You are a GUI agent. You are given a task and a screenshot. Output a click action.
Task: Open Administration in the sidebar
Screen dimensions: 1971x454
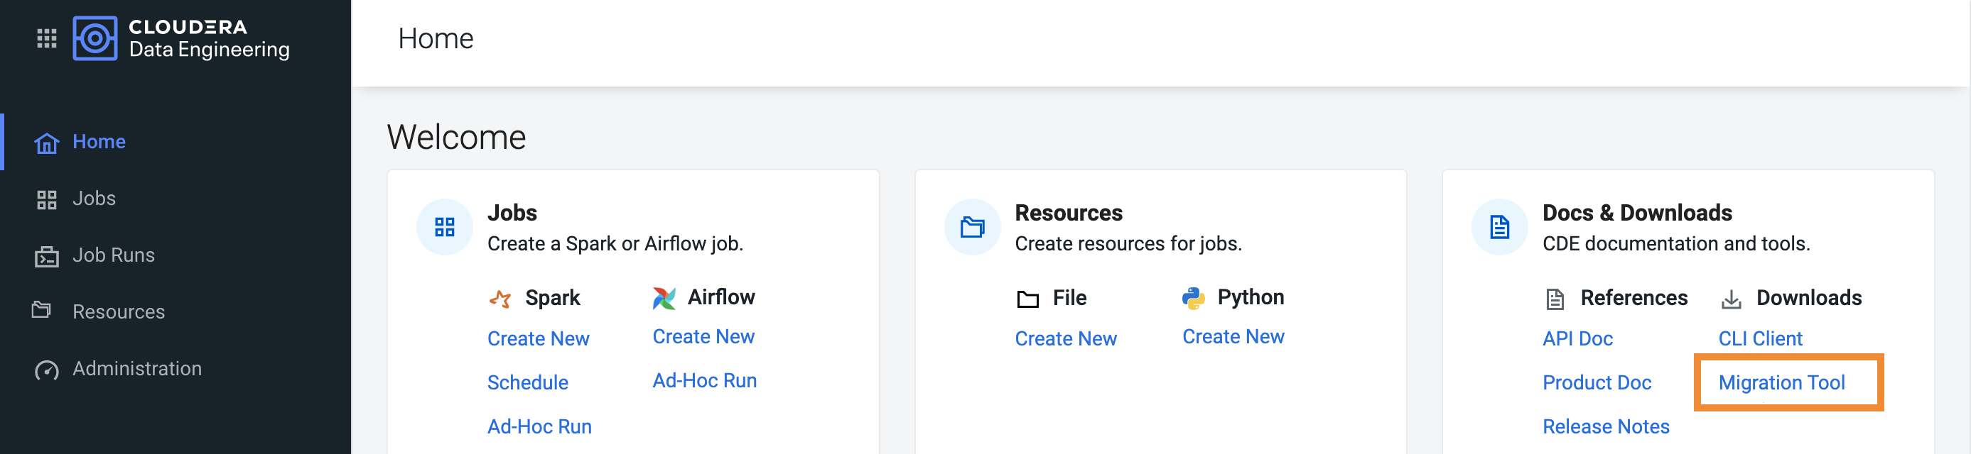point(137,368)
